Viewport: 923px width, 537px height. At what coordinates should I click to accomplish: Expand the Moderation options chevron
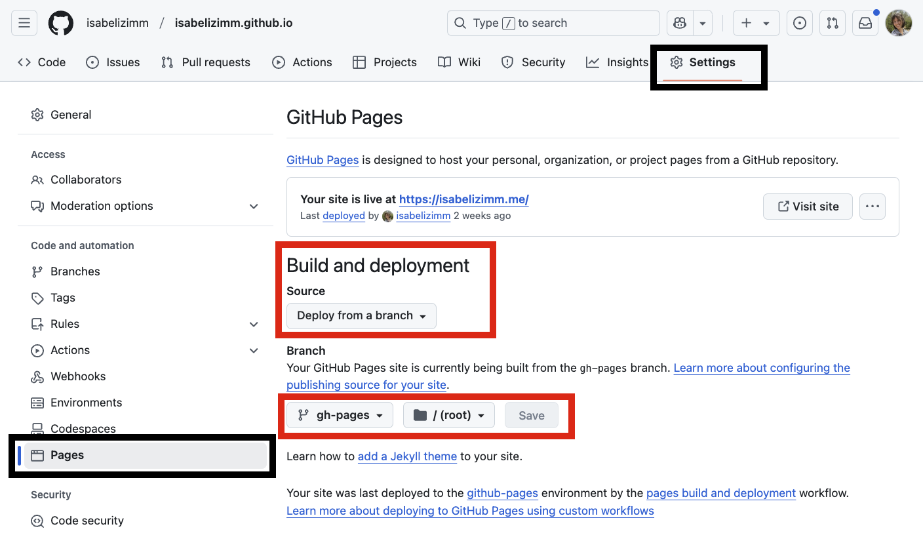(x=254, y=206)
